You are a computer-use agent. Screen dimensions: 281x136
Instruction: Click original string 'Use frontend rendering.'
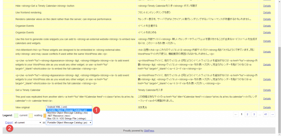(29, 12)
